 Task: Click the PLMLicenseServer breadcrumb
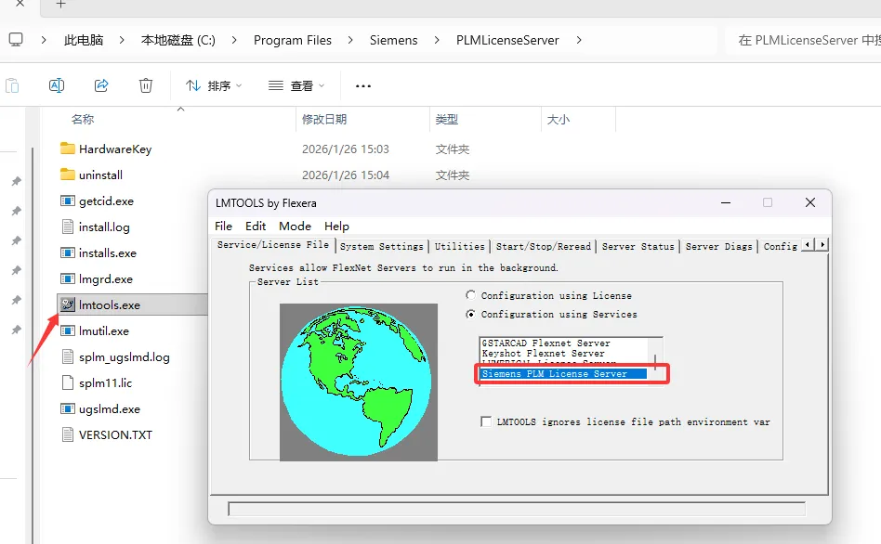pyautogui.click(x=507, y=41)
